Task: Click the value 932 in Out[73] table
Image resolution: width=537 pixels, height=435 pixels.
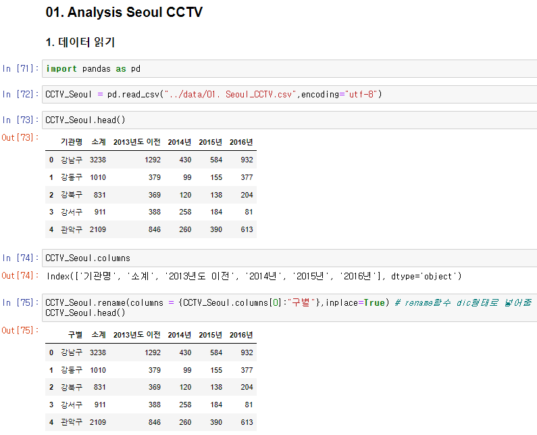Action: click(x=247, y=160)
